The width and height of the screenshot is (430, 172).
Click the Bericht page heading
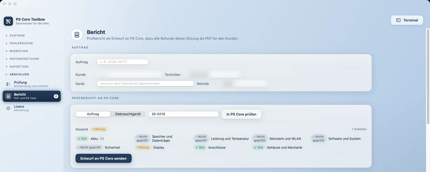click(x=96, y=32)
